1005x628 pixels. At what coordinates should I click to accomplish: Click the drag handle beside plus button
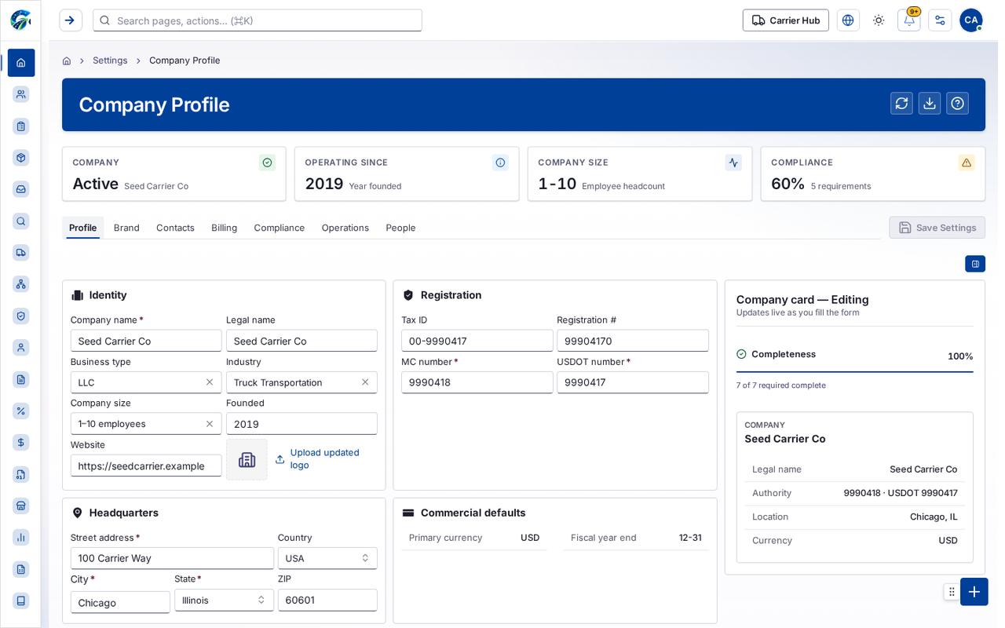click(952, 592)
